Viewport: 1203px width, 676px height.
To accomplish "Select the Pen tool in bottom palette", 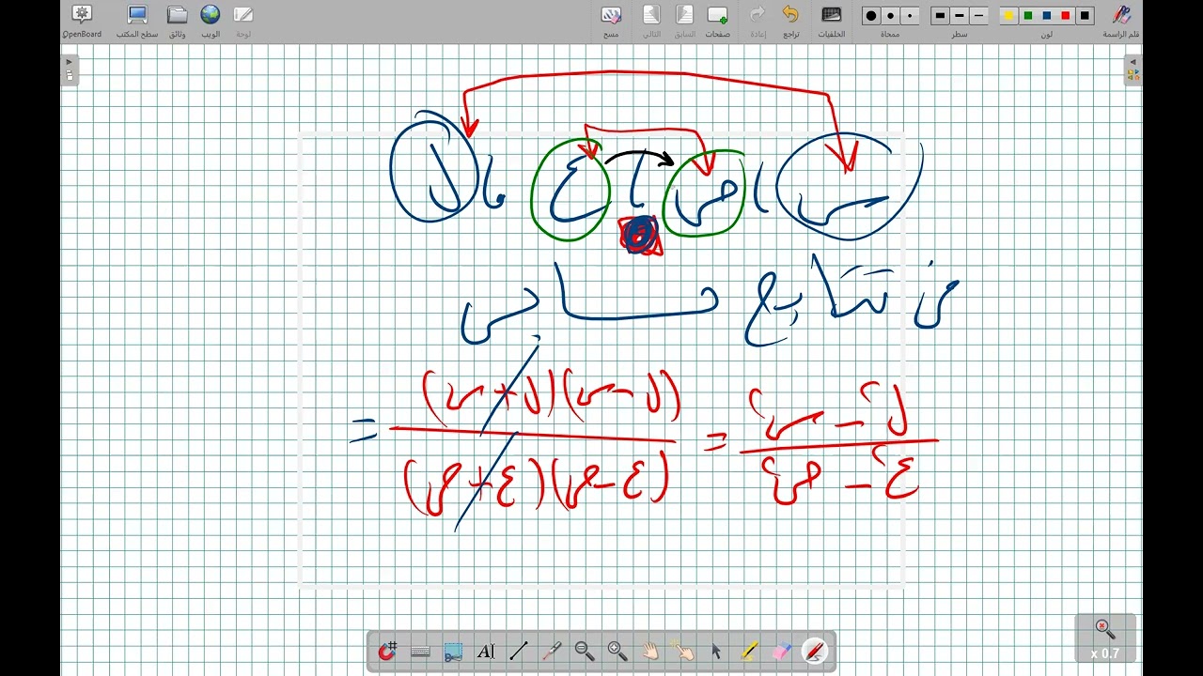I will pyautogui.click(x=815, y=651).
